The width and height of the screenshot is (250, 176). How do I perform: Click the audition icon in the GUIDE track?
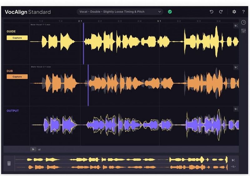[x=236, y=26]
